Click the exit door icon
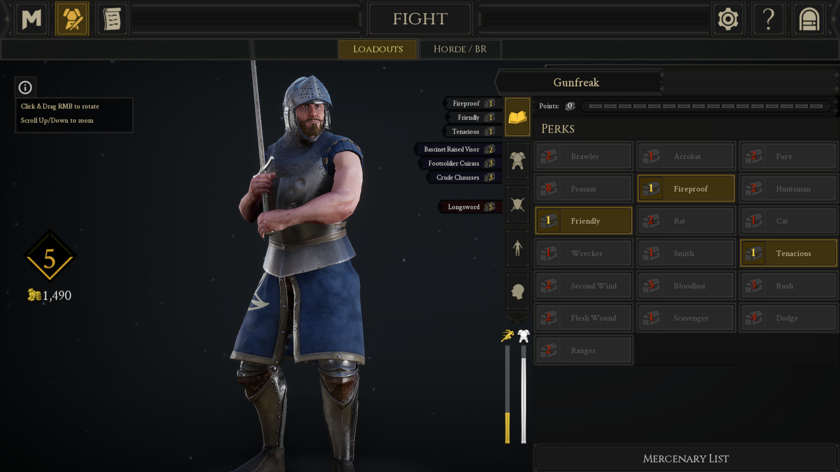Image resolution: width=840 pixels, height=472 pixels. 809,19
